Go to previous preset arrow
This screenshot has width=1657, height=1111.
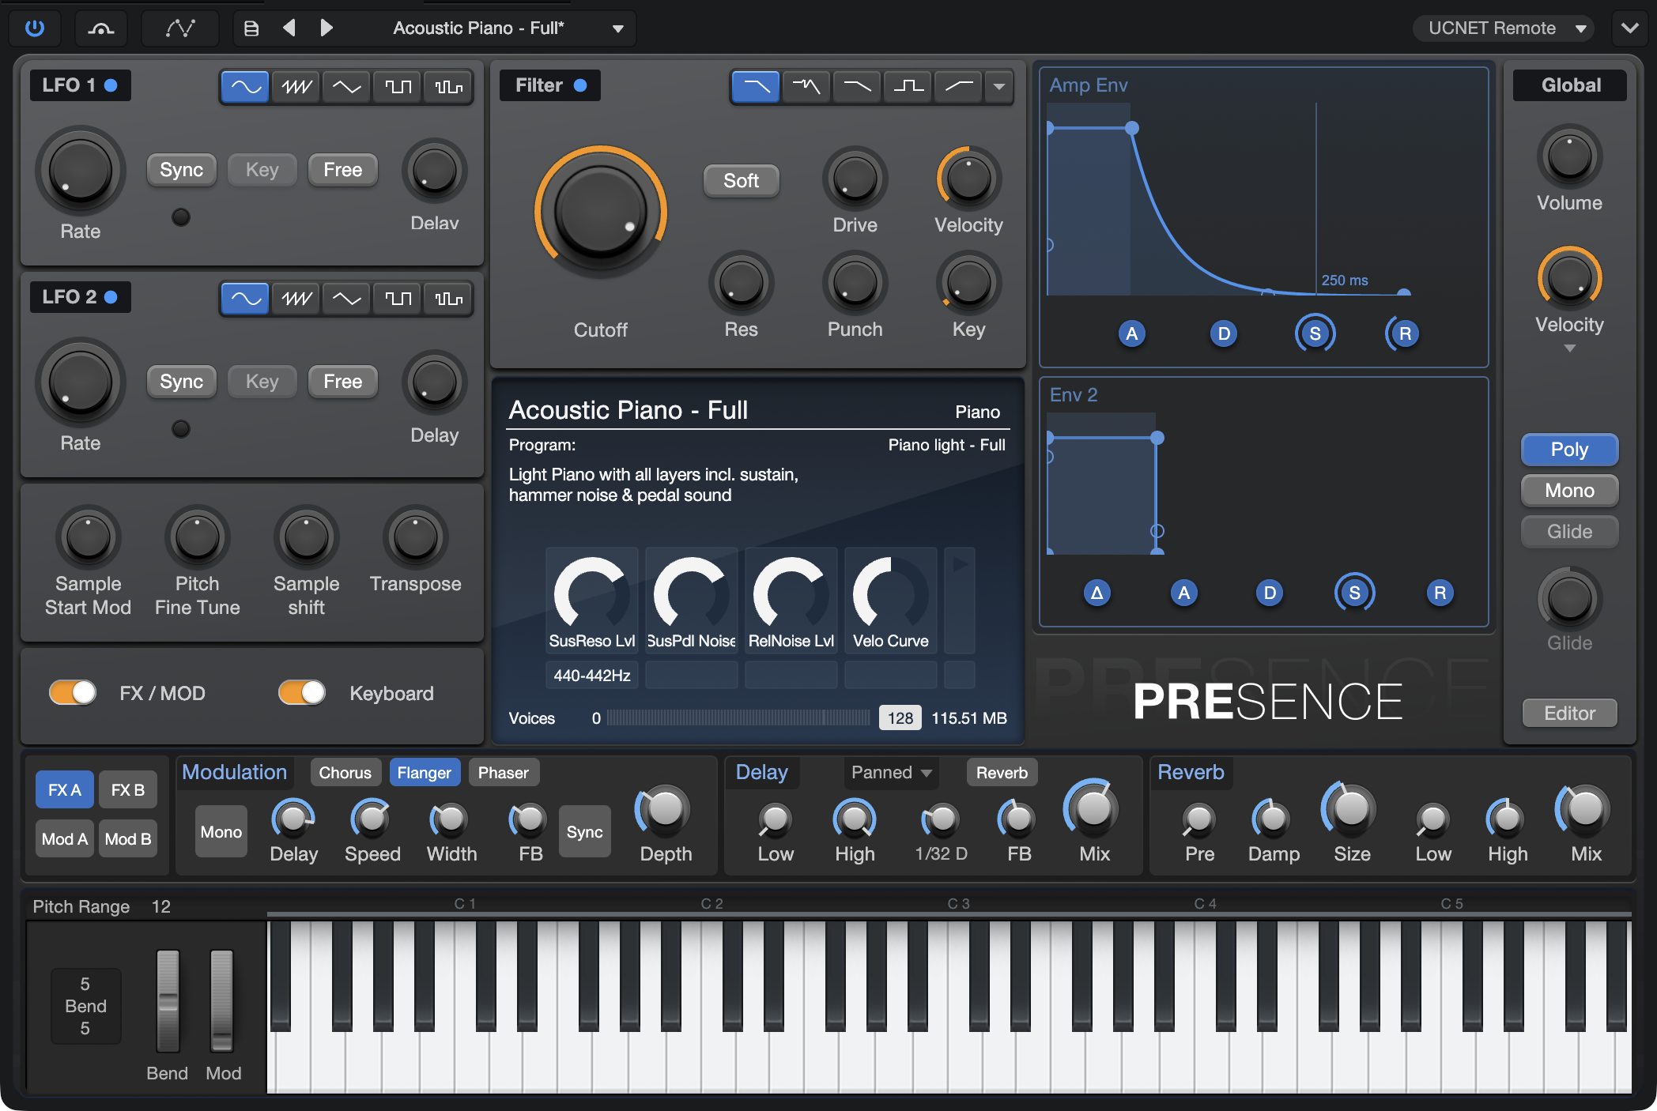(x=289, y=28)
